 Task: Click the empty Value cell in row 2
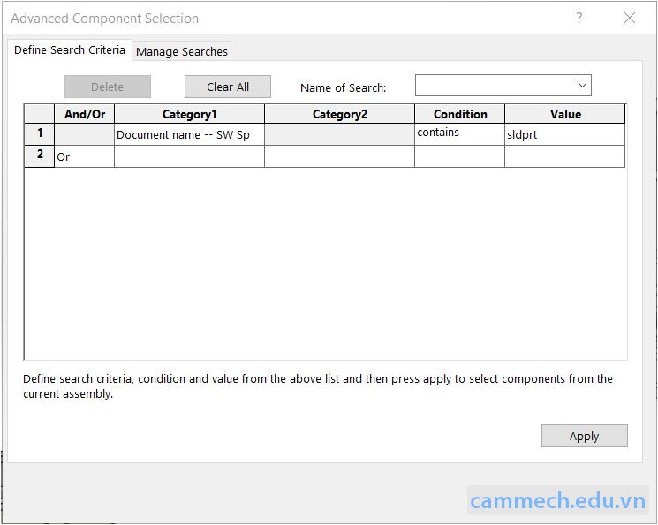[564, 156]
